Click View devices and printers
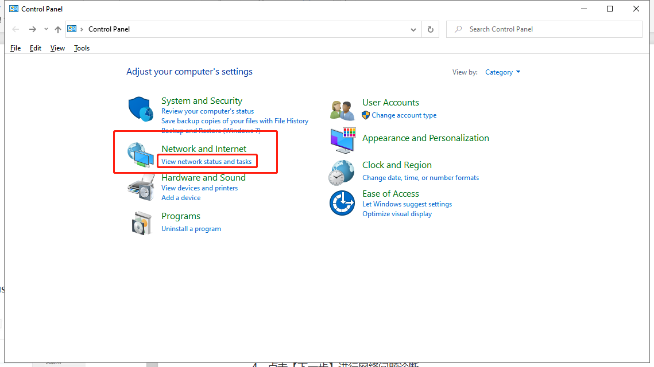Screen dimensions: 654x367 [x=200, y=188]
